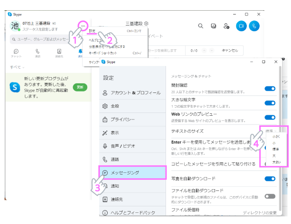Image resolution: width=291 pixels, height=224 pixels.
Task: Click キャンセル in the search bar
Action: (230, 51)
